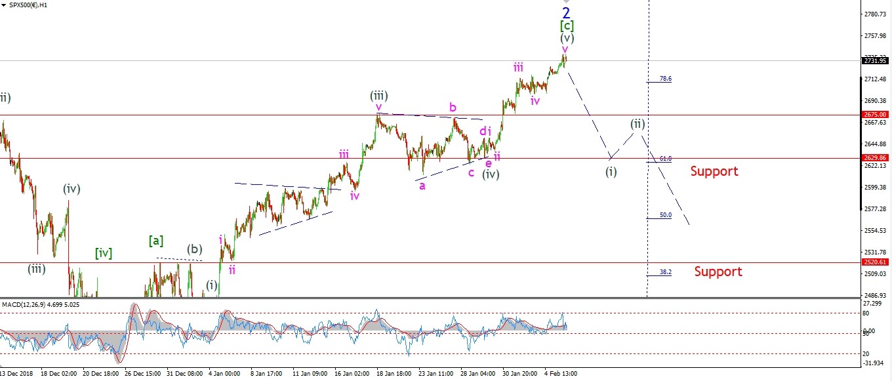Viewport: 892px width, 381px height.
Task: Click the dropdown arrow beside SPX500(€),H1
Action: (x=5, y=5)
